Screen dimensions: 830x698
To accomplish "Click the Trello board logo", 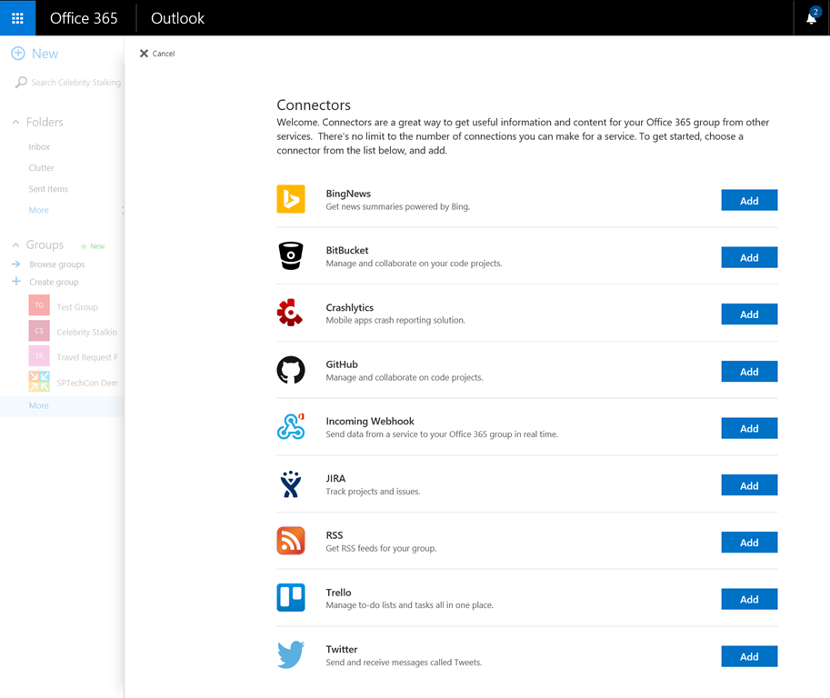I will [x=291, y=598].
